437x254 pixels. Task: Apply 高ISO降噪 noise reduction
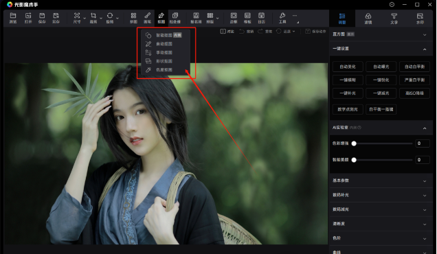414,93
